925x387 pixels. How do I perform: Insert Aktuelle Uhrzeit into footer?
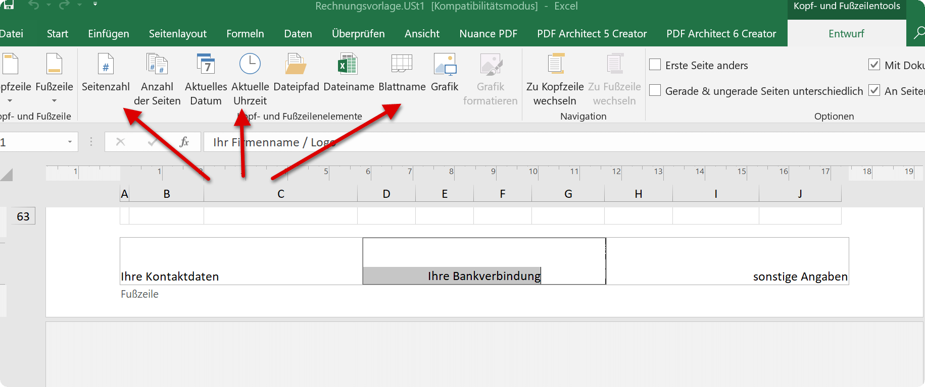coord(250,80)
